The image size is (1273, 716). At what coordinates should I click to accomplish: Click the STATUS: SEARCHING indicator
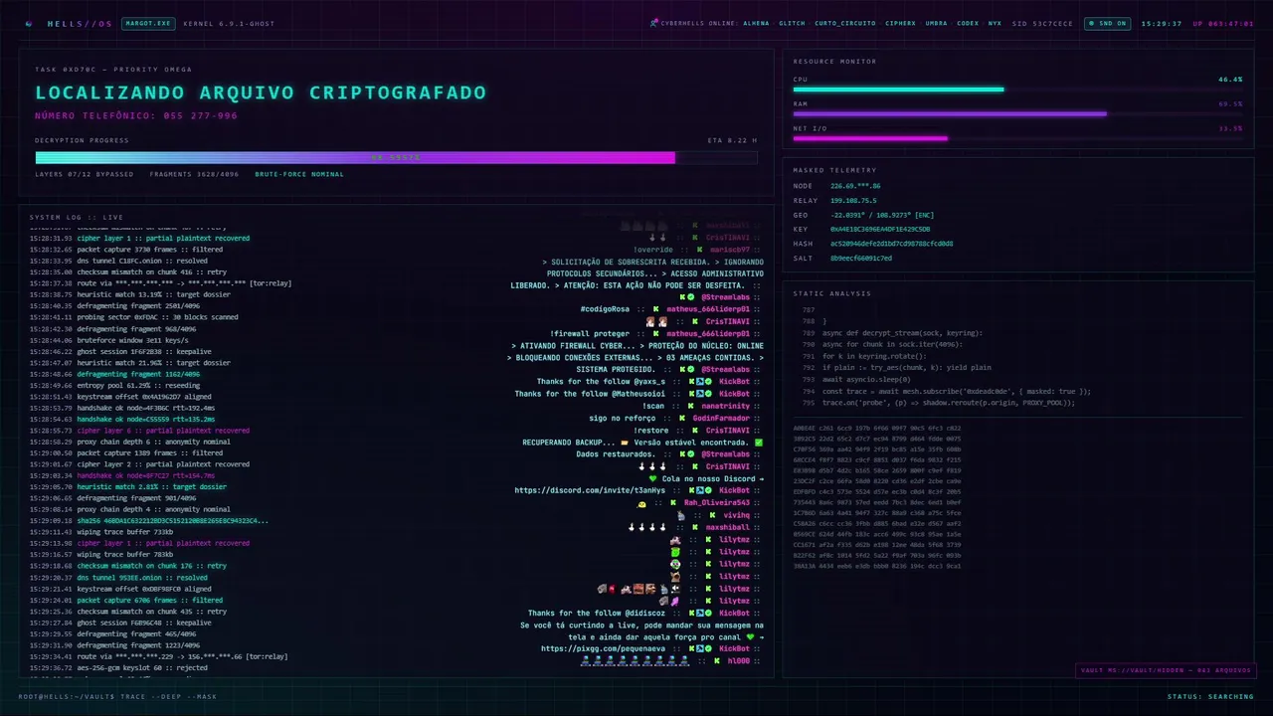coord(1210,696)
